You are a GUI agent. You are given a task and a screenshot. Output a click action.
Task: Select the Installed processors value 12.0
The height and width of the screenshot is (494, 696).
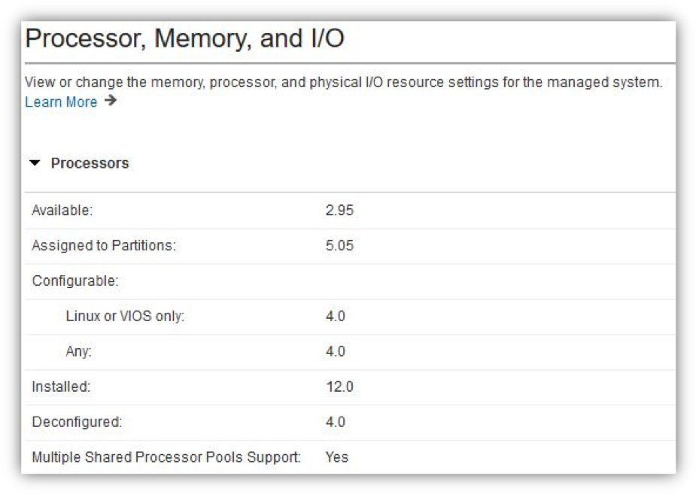pyautogui.click(x=339, y=386)
